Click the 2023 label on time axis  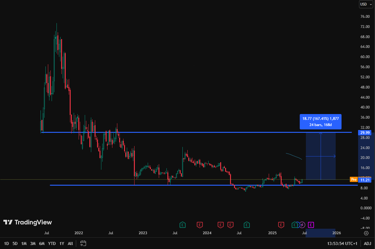[x=143, y=233]
